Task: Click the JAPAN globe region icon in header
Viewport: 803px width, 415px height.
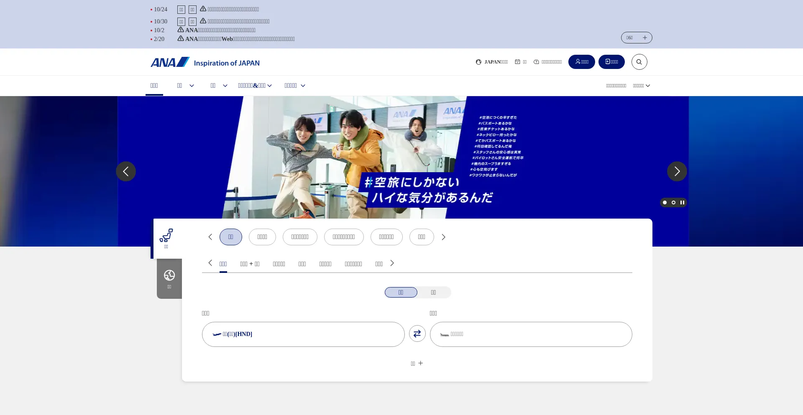Action: (x=478, y=62)
